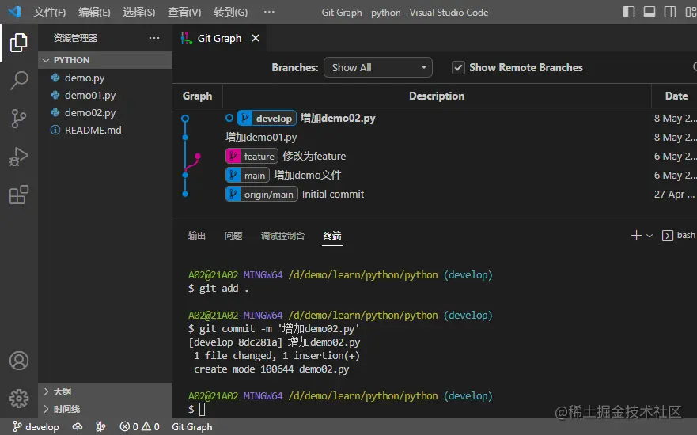The image size is (697, 435).
Task: Expand the 大纲 outline section
Action: [x=105, y=391]
